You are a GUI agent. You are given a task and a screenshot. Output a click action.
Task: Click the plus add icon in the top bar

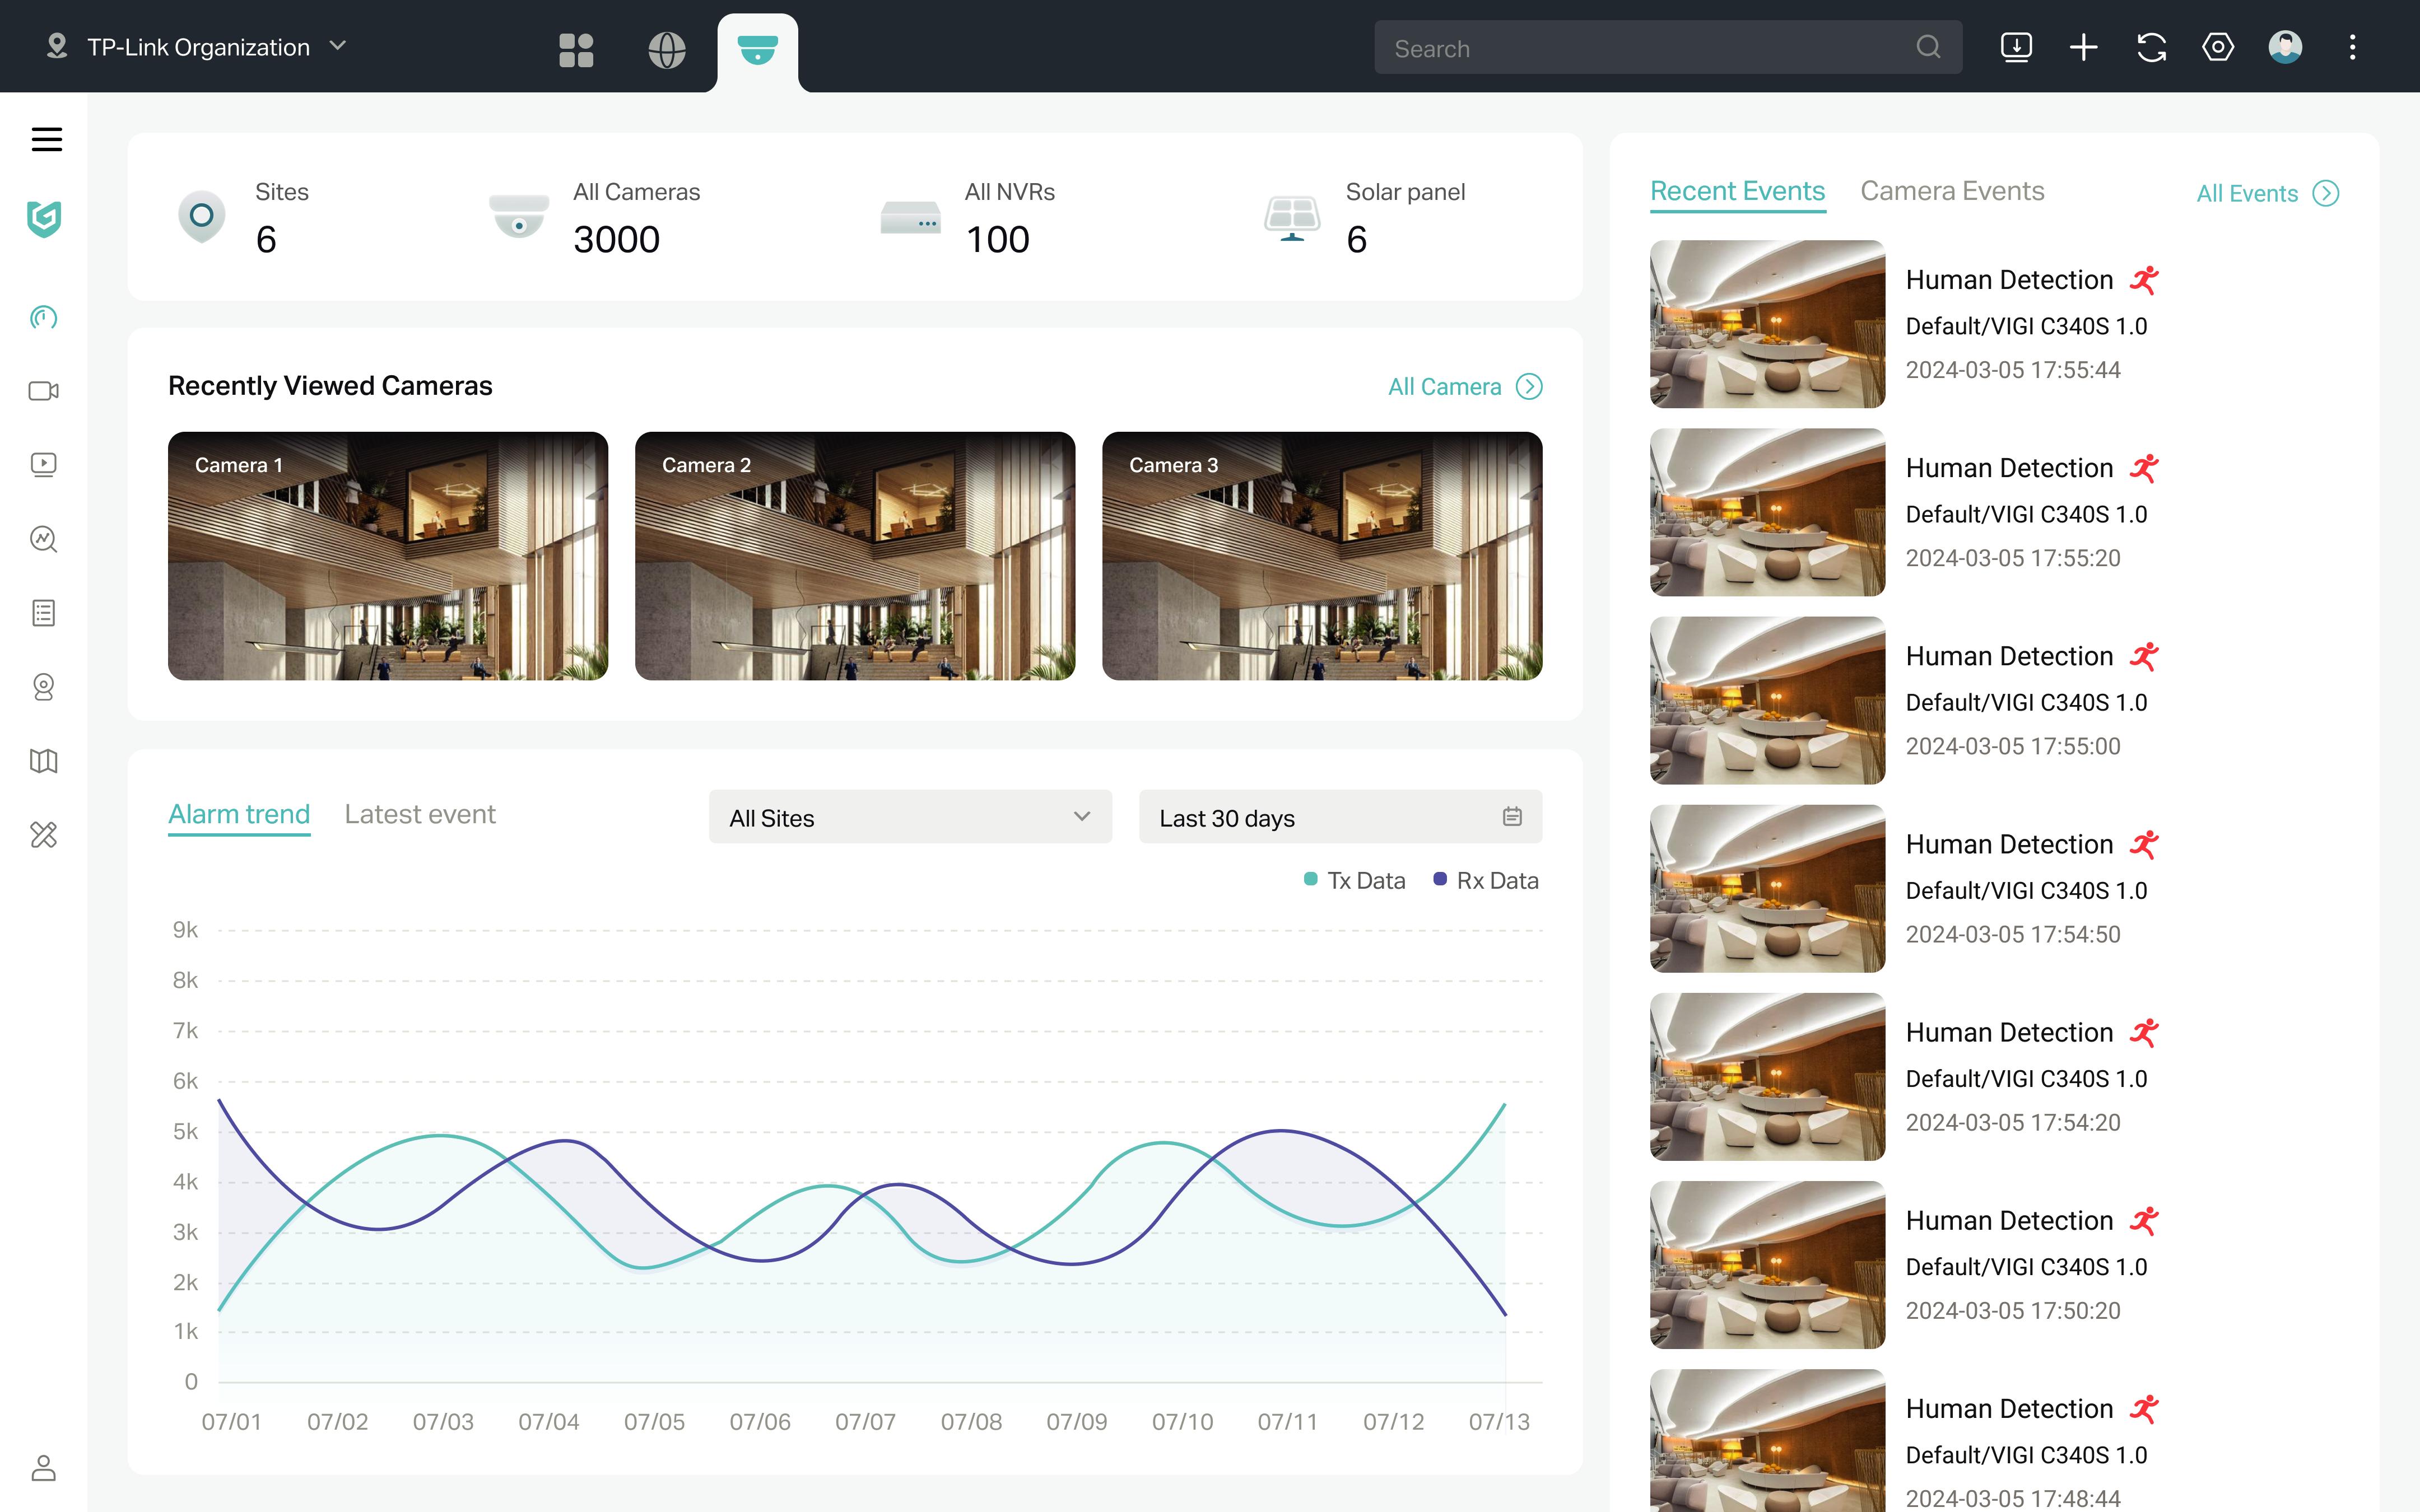[2083, 47]
